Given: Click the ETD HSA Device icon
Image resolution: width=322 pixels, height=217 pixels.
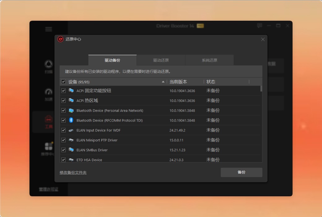Looking at the screenshot, I should 71,160.
